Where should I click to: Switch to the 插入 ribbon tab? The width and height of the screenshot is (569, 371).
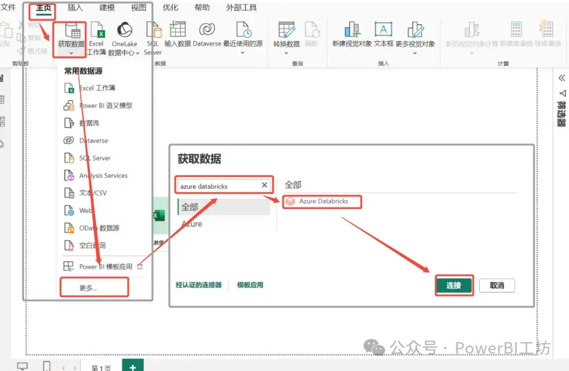point(75,8)
